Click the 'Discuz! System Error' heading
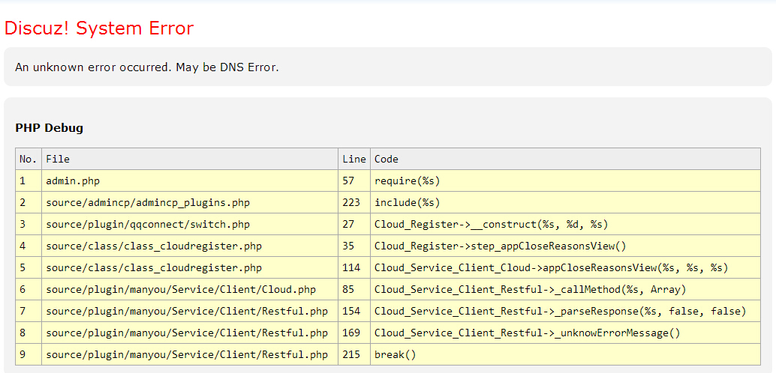776x373 pixels. point(99,28)
